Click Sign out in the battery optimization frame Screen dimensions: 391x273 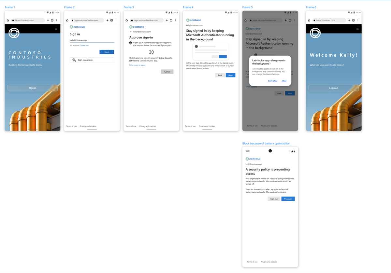[274, 199]
